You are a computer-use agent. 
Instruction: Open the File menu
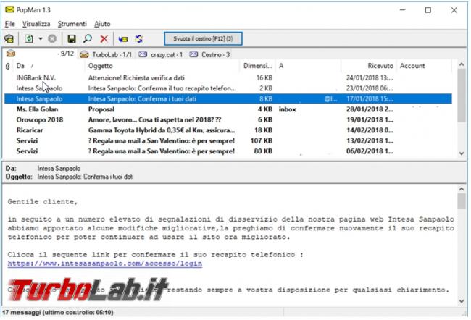9,24
